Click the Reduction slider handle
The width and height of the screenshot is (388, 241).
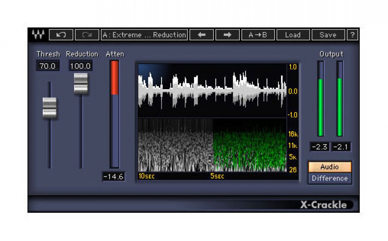point(81,83)
